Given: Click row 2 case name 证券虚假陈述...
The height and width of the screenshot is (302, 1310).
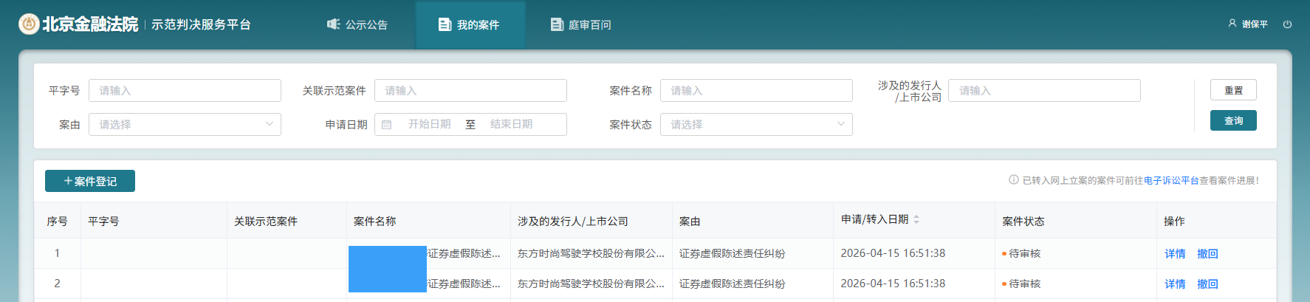Looking at the screenshot, I should click(x=464, y=284).
